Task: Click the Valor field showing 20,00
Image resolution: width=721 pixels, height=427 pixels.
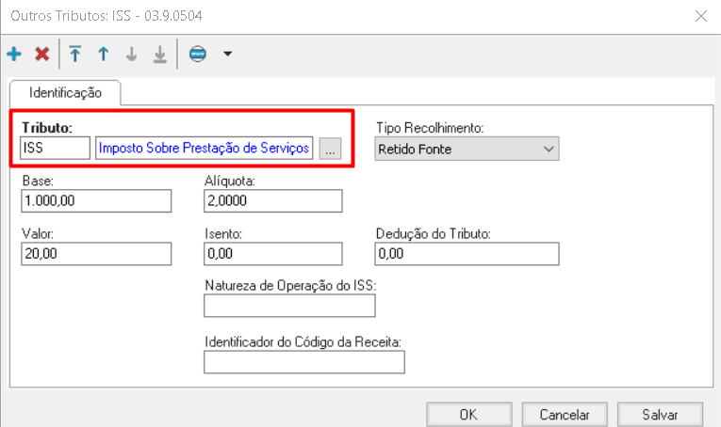Action: point(96,254)
